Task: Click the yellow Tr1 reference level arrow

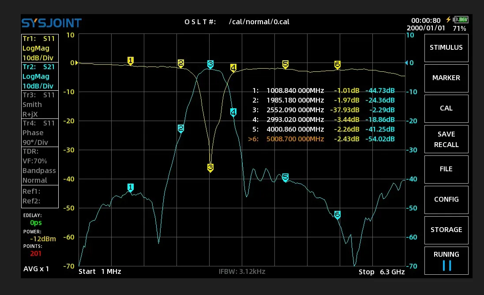Action: (x=77, y=63)
